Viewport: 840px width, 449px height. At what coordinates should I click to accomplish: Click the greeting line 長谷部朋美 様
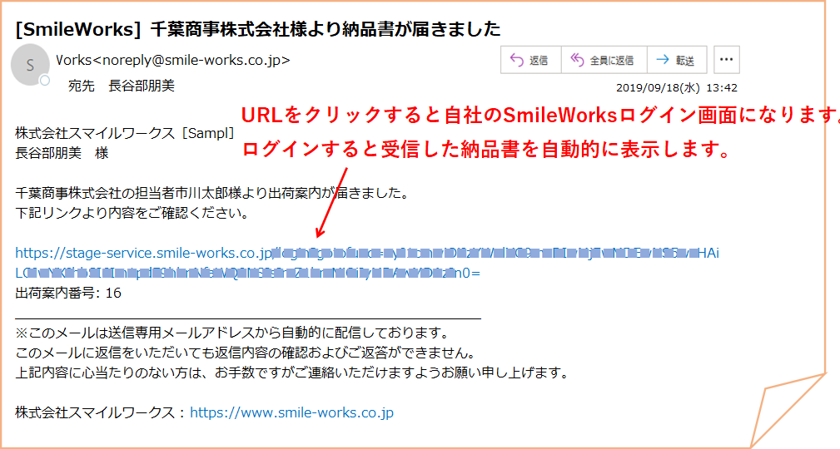(62, 153)
